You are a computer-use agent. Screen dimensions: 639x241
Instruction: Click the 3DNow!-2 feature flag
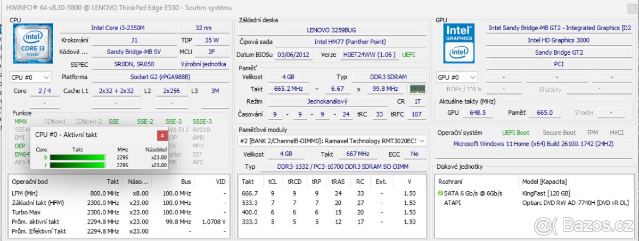88,122
